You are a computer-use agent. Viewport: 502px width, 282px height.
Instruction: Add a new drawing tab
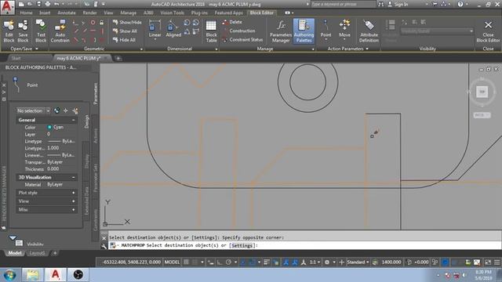click(x=118, y=58)
